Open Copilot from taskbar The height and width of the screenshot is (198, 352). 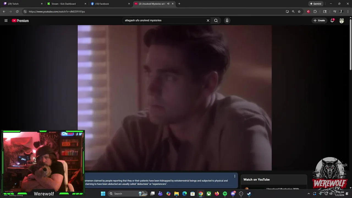[168, 194]
